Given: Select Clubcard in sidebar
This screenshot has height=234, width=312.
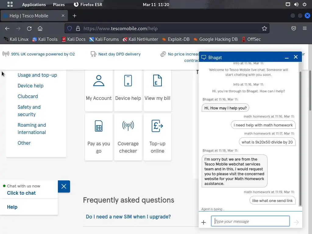Looking at the screenshot, I should click(x=28, y=96).
